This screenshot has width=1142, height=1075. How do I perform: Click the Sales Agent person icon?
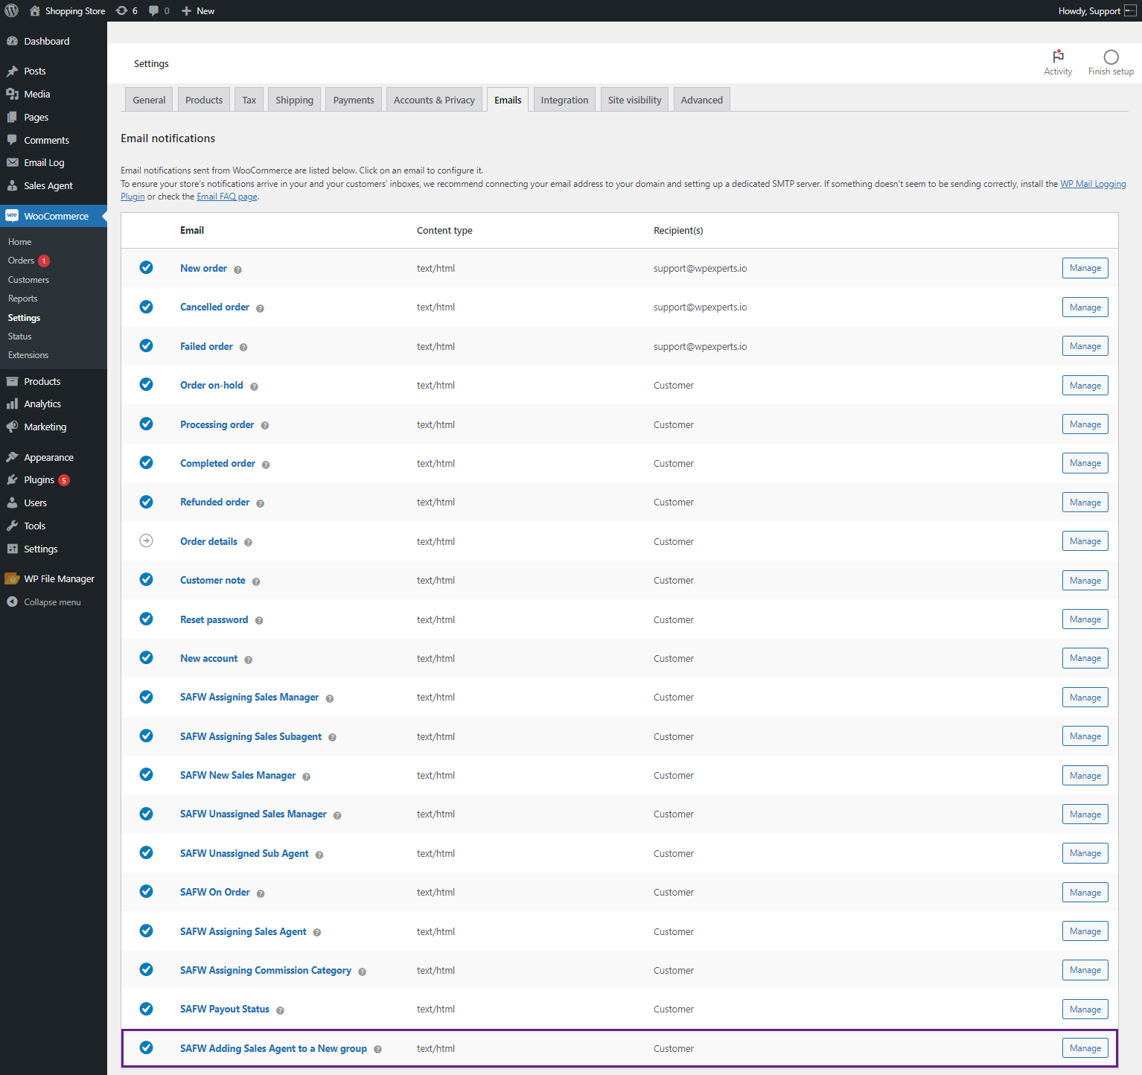(x=12, y=185)
